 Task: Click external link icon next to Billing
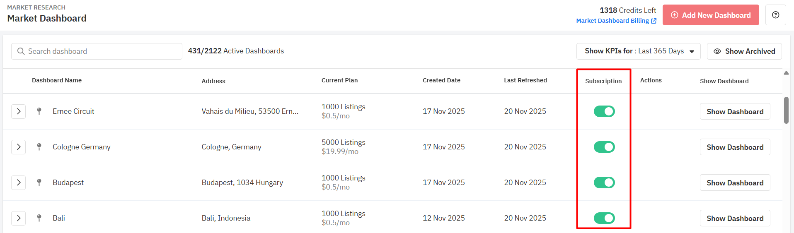(x=654, y=21)
